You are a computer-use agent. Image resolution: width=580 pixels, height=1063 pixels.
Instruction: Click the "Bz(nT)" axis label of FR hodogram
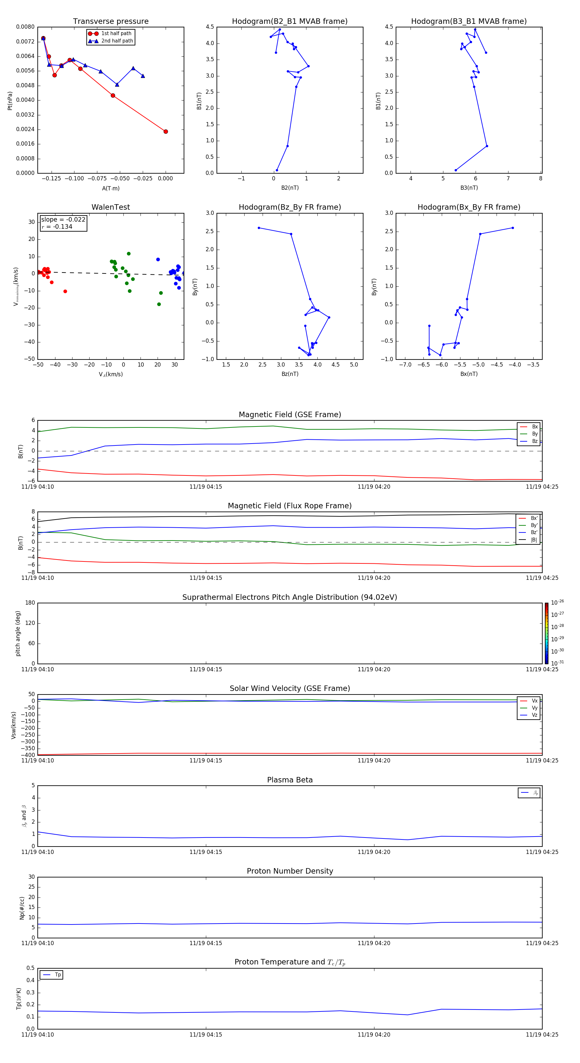(x=290, y=374)
